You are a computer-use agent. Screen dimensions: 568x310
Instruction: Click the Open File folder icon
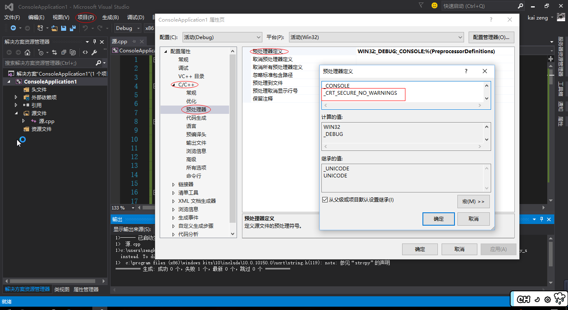coord(54,28)
